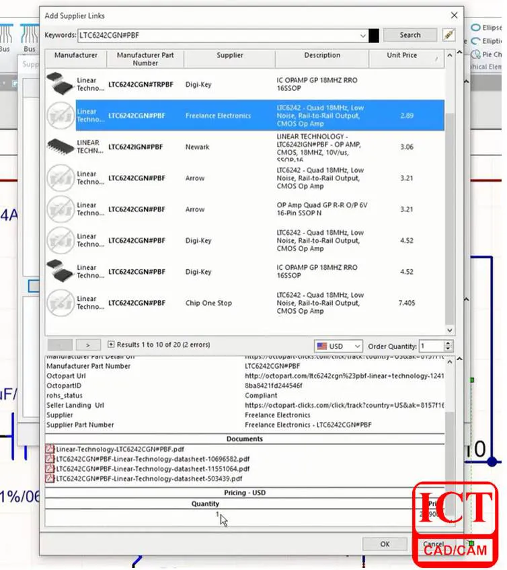The image size is (507, 570).
Task: Click the rohs_status Compliant value
Action: point(261,396)
